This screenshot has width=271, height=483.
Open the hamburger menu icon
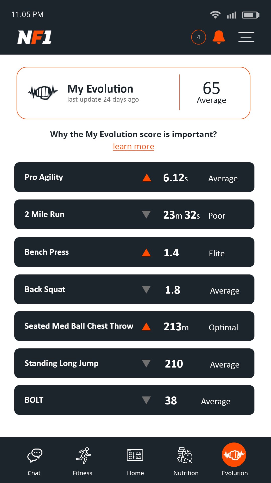246,37
